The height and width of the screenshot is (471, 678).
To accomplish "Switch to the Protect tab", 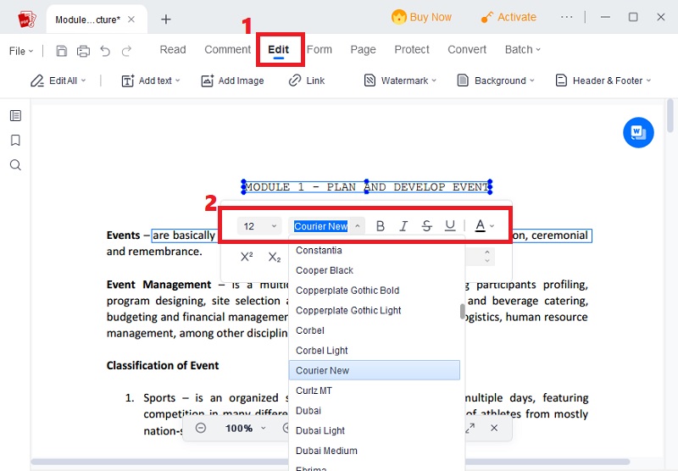I will 412,49.
